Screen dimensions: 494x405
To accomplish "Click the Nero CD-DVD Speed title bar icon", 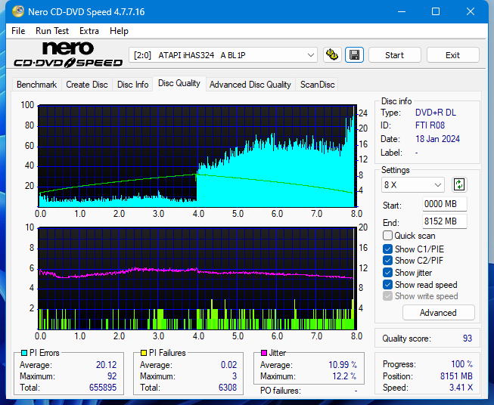I will pyautogui.click(x=18, y=11).
